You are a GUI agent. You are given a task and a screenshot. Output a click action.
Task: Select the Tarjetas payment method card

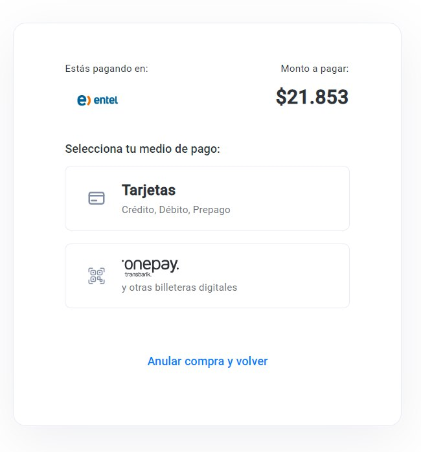click(207, 198)
